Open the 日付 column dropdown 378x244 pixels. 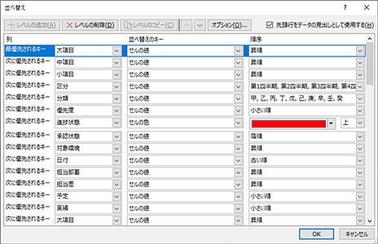point(117,161)
